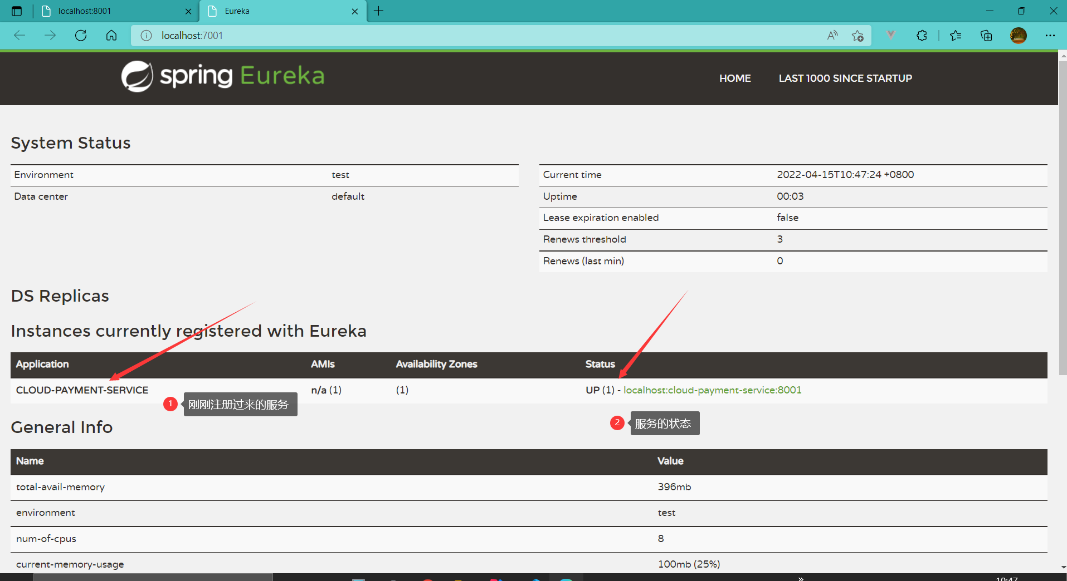Switch to the localhost:8001 tab
The height and width of the screenshot is (581, 1067).
coord(115,11)
